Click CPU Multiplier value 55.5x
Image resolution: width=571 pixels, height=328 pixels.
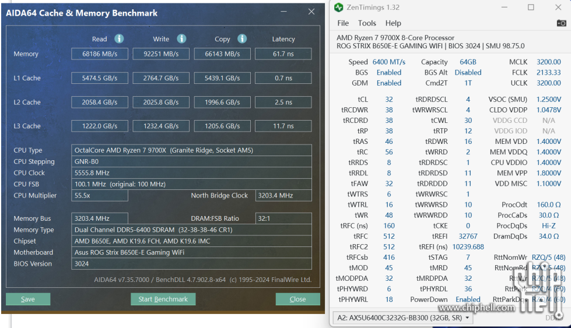click(99, 195)
